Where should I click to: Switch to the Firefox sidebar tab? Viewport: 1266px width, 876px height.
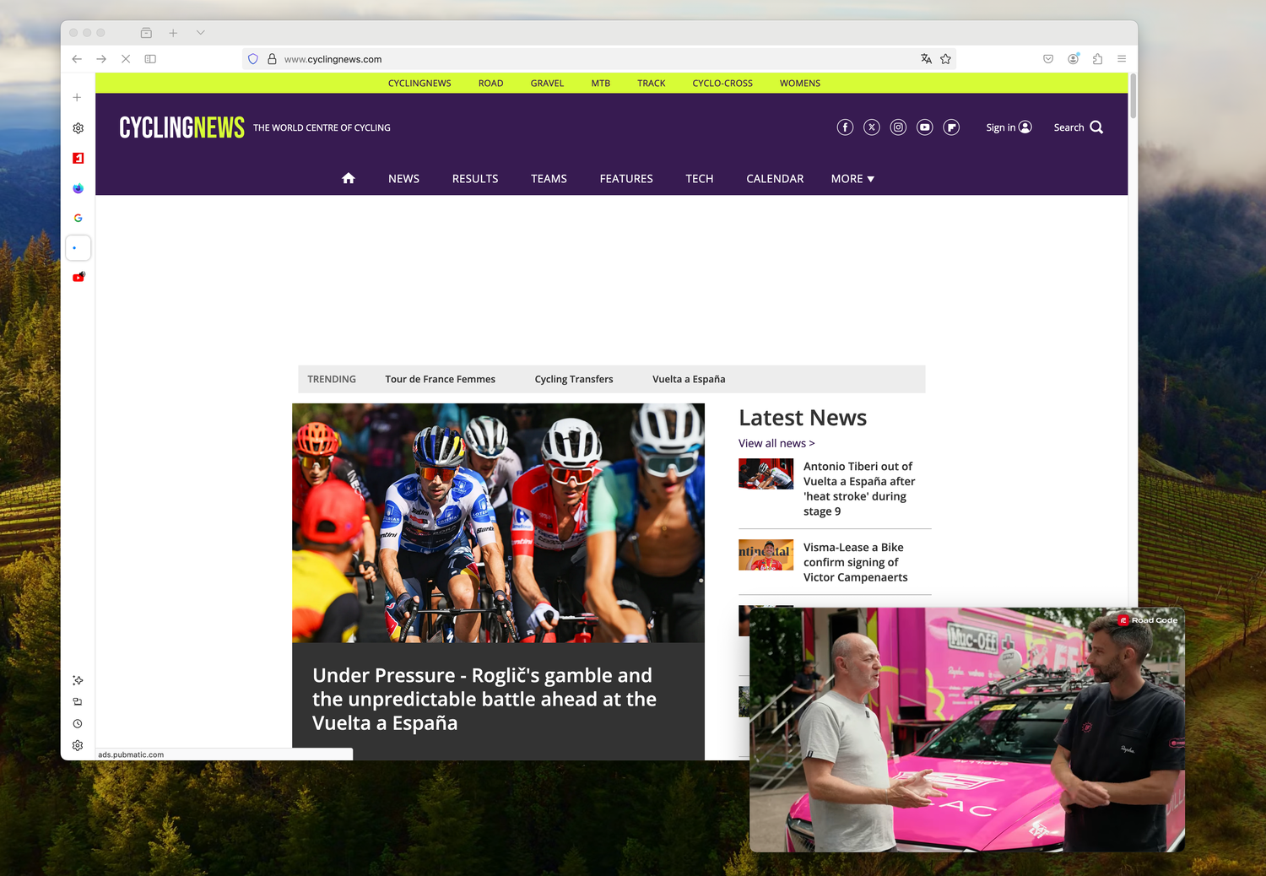click(78, 188)
